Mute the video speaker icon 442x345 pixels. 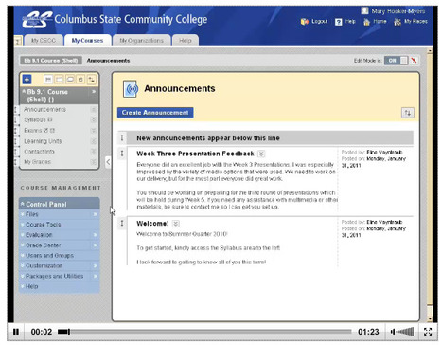point(393,332)
